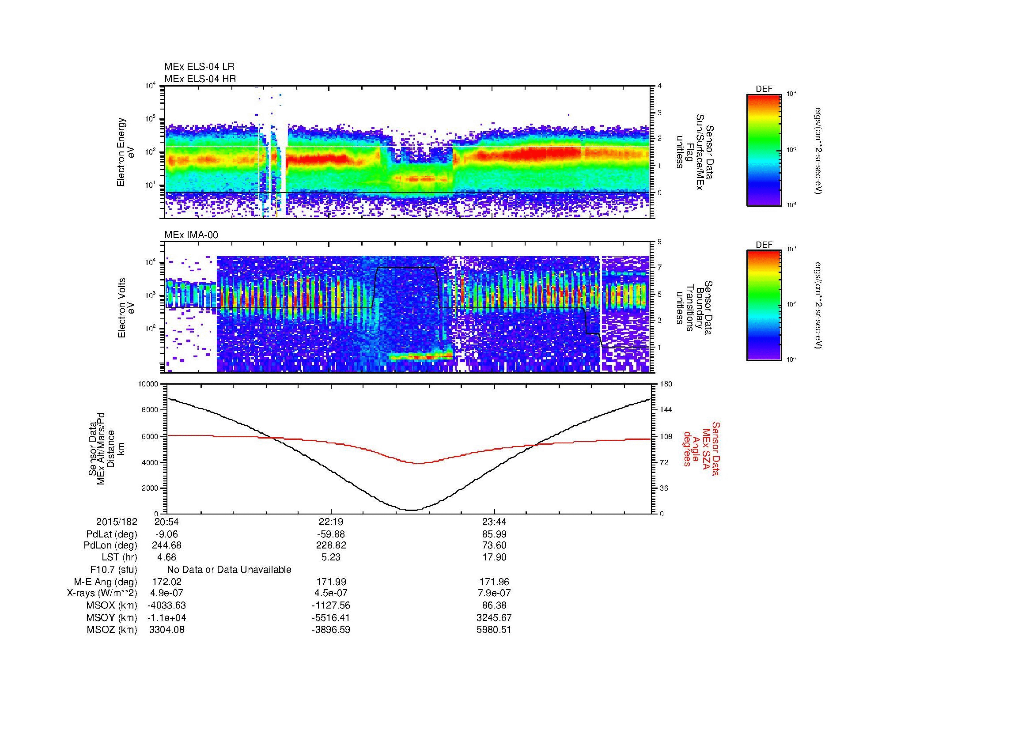Click the 'LST (hr)' row label

119,557
